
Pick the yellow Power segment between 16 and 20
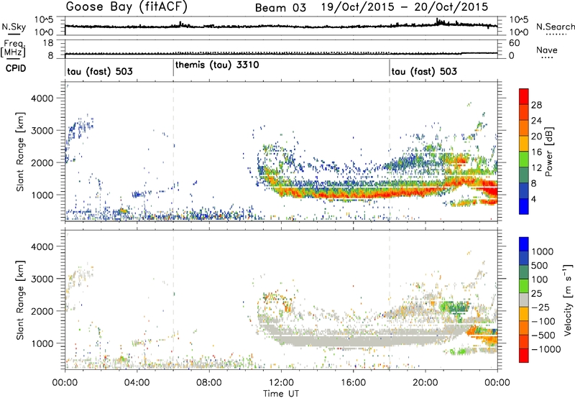pyautogui.click(x=524, y=144)
